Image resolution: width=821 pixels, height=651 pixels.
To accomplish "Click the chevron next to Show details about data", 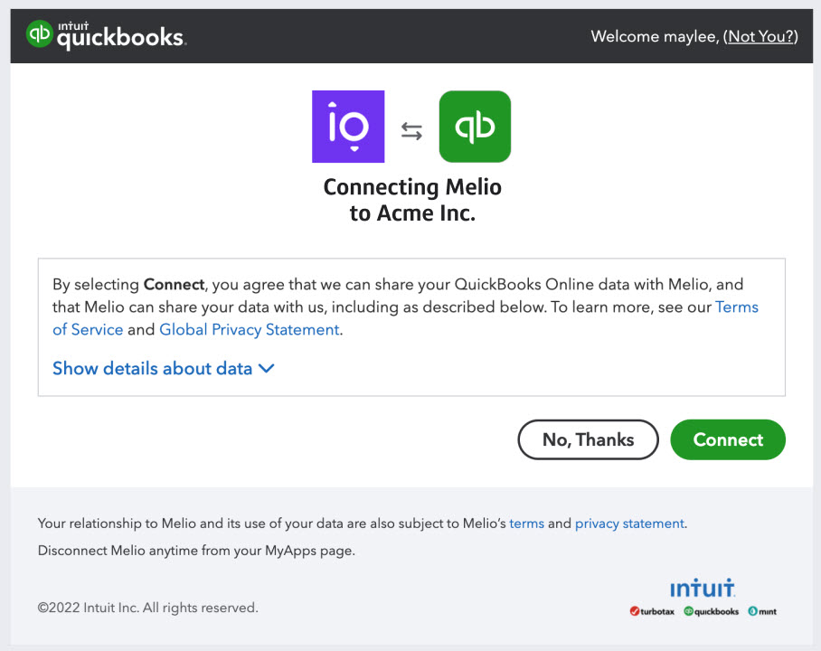I will click(265, 369).
